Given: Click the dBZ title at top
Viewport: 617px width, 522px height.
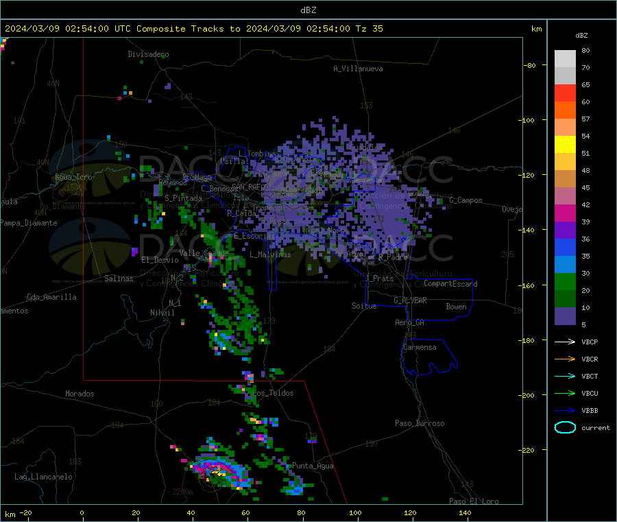Looking at the screenshot, I should coord(308,10).
